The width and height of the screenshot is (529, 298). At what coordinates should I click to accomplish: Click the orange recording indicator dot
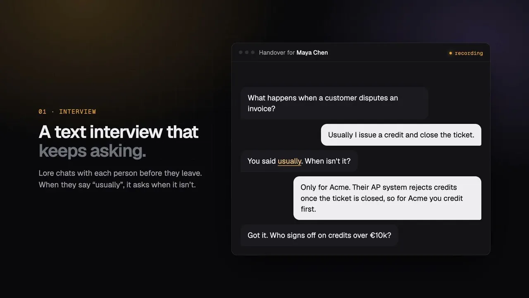tap(450, 53)
